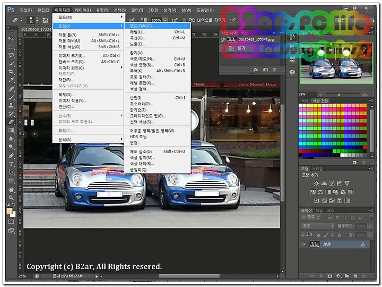
Task: Select the Clone Stamp tool
Action: [11, 105]
